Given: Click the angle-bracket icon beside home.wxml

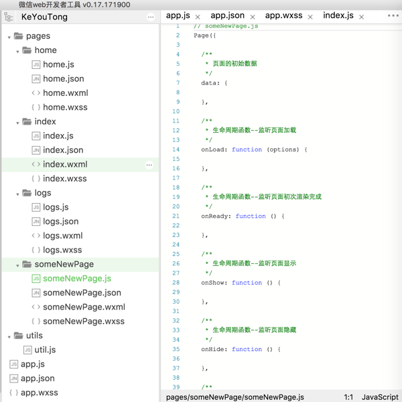Looking at the screenshot, I should 36,93.
